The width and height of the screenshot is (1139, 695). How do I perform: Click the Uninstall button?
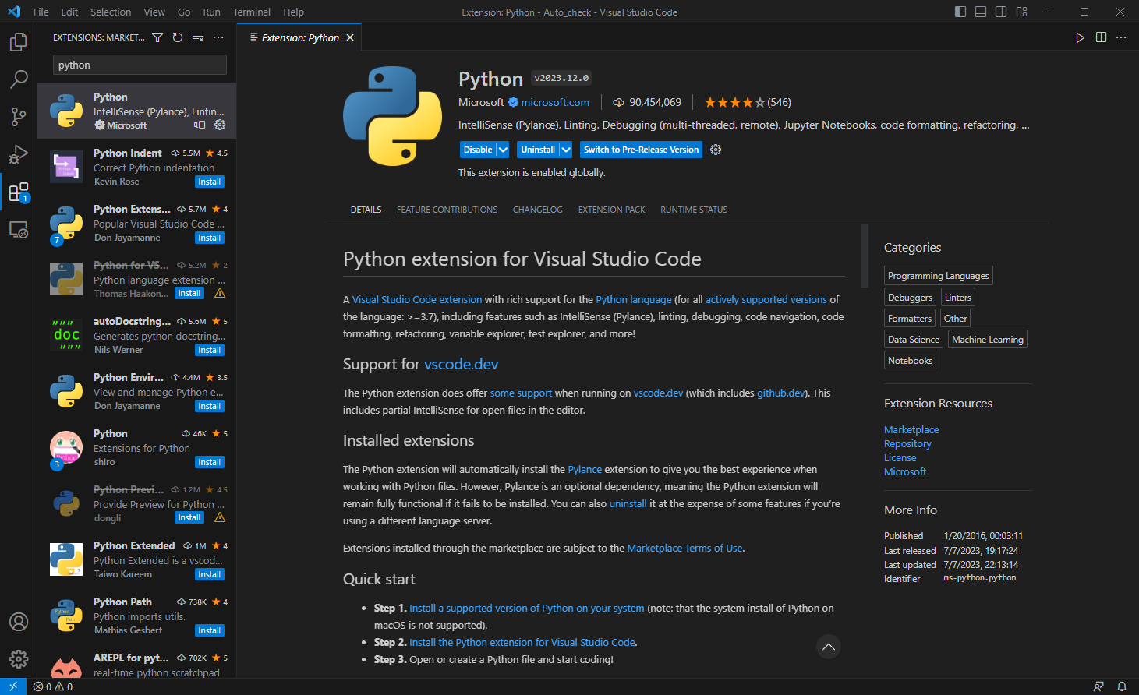pos(538,150)
